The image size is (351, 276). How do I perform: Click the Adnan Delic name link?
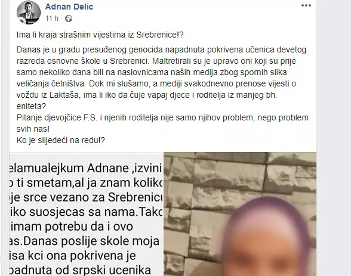point(69,7)
